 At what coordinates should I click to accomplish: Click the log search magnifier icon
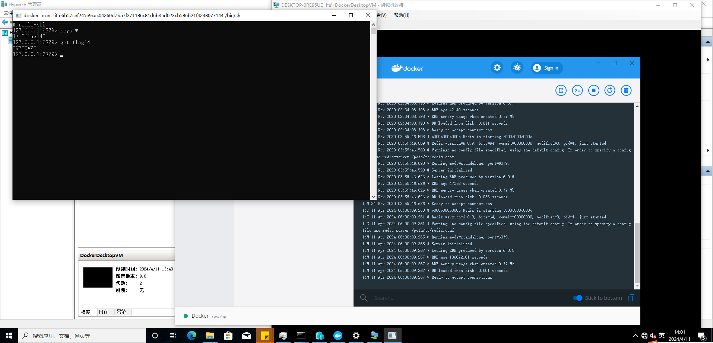tap(364, 298)
